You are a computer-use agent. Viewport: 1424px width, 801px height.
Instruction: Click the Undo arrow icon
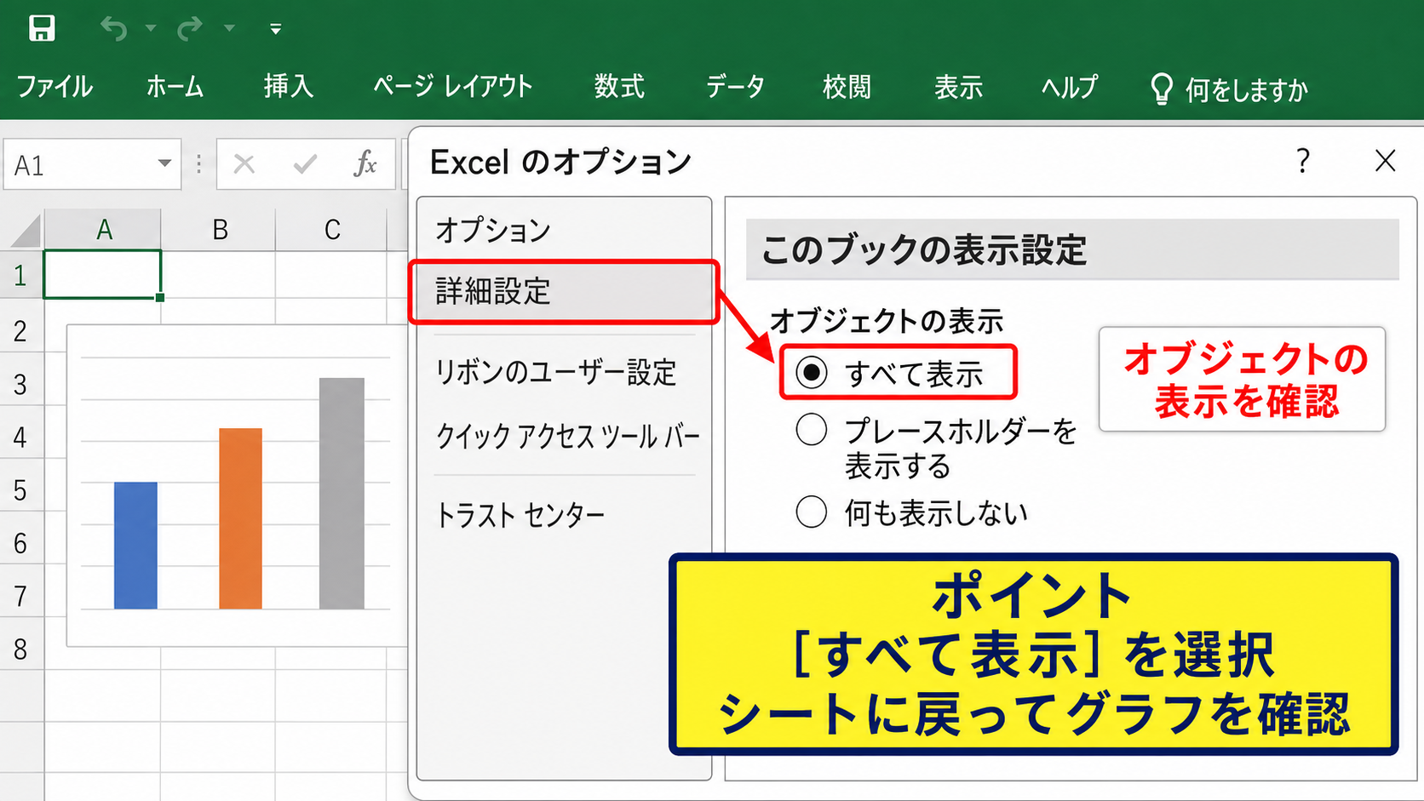114,28
